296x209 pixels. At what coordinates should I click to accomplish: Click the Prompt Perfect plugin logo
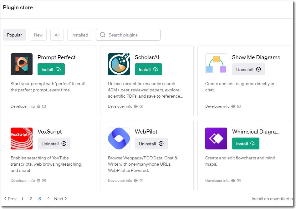click(x=22, y=64)
